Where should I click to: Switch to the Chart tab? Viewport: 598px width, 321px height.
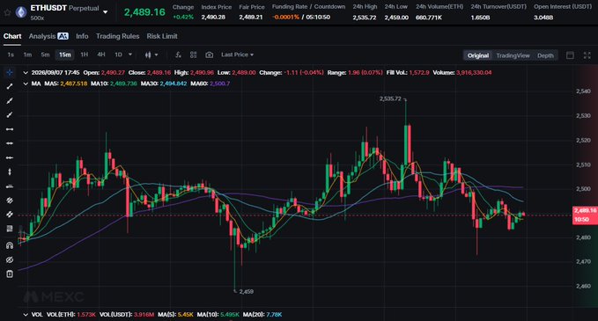pos(12,36)
